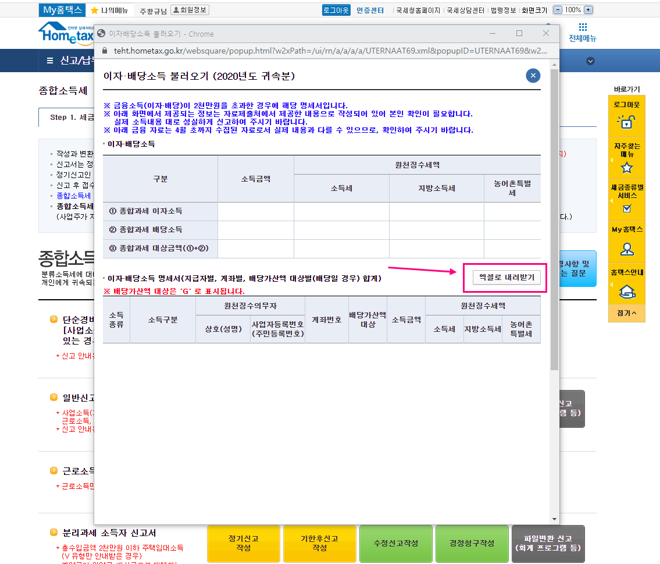Click the 로그아웃 lock icon in sidebar
This screenshot has width=660, height=564.
click(626, 122)
